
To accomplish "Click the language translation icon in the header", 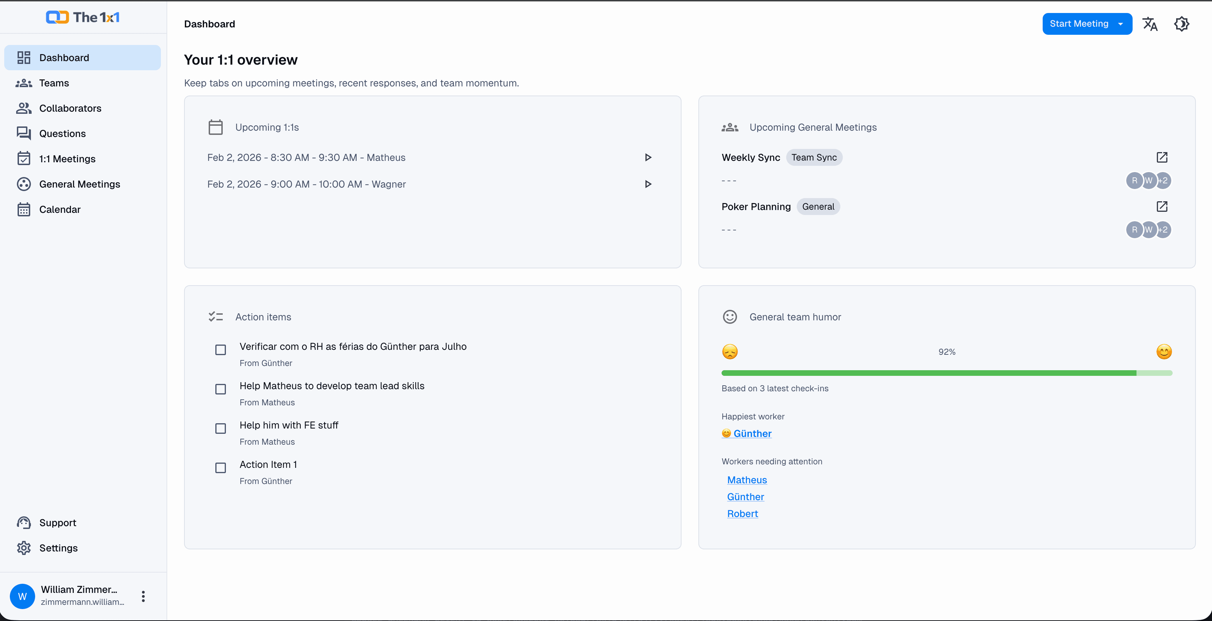I will tap(1151, 24).
